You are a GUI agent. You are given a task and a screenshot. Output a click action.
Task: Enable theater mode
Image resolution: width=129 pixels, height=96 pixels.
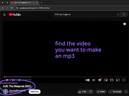pos(112,80)
